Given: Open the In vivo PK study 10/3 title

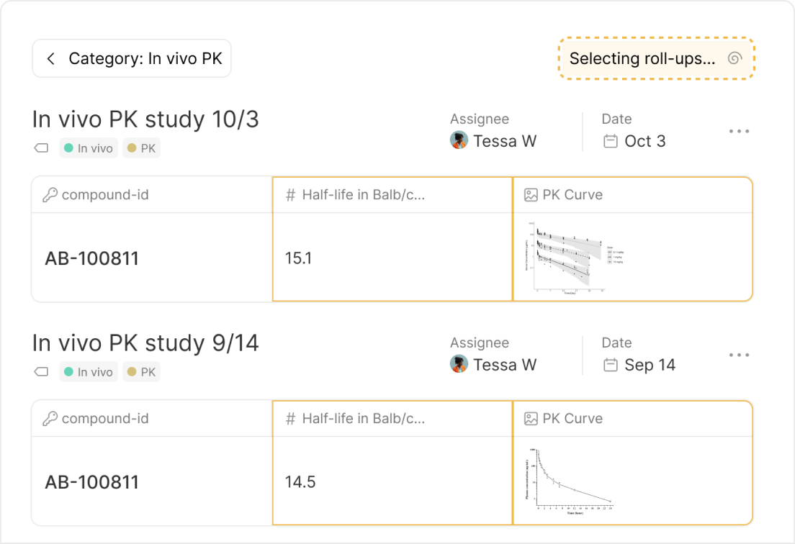Looking at the screenshot, I should coord(145,119).
